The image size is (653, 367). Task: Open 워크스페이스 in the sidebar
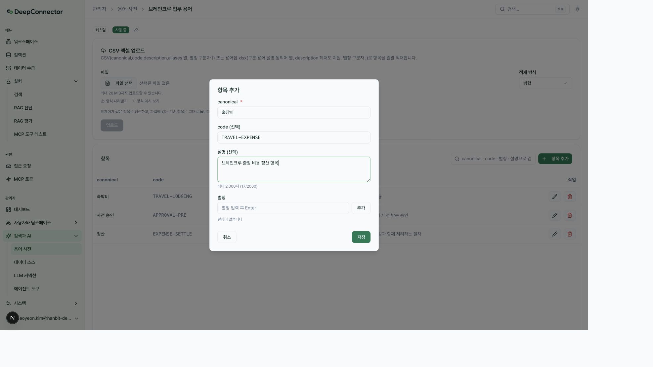pyautogui.click(x=42, y=42)
